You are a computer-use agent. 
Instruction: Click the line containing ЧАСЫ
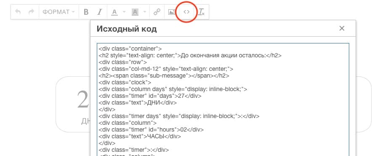140,137
